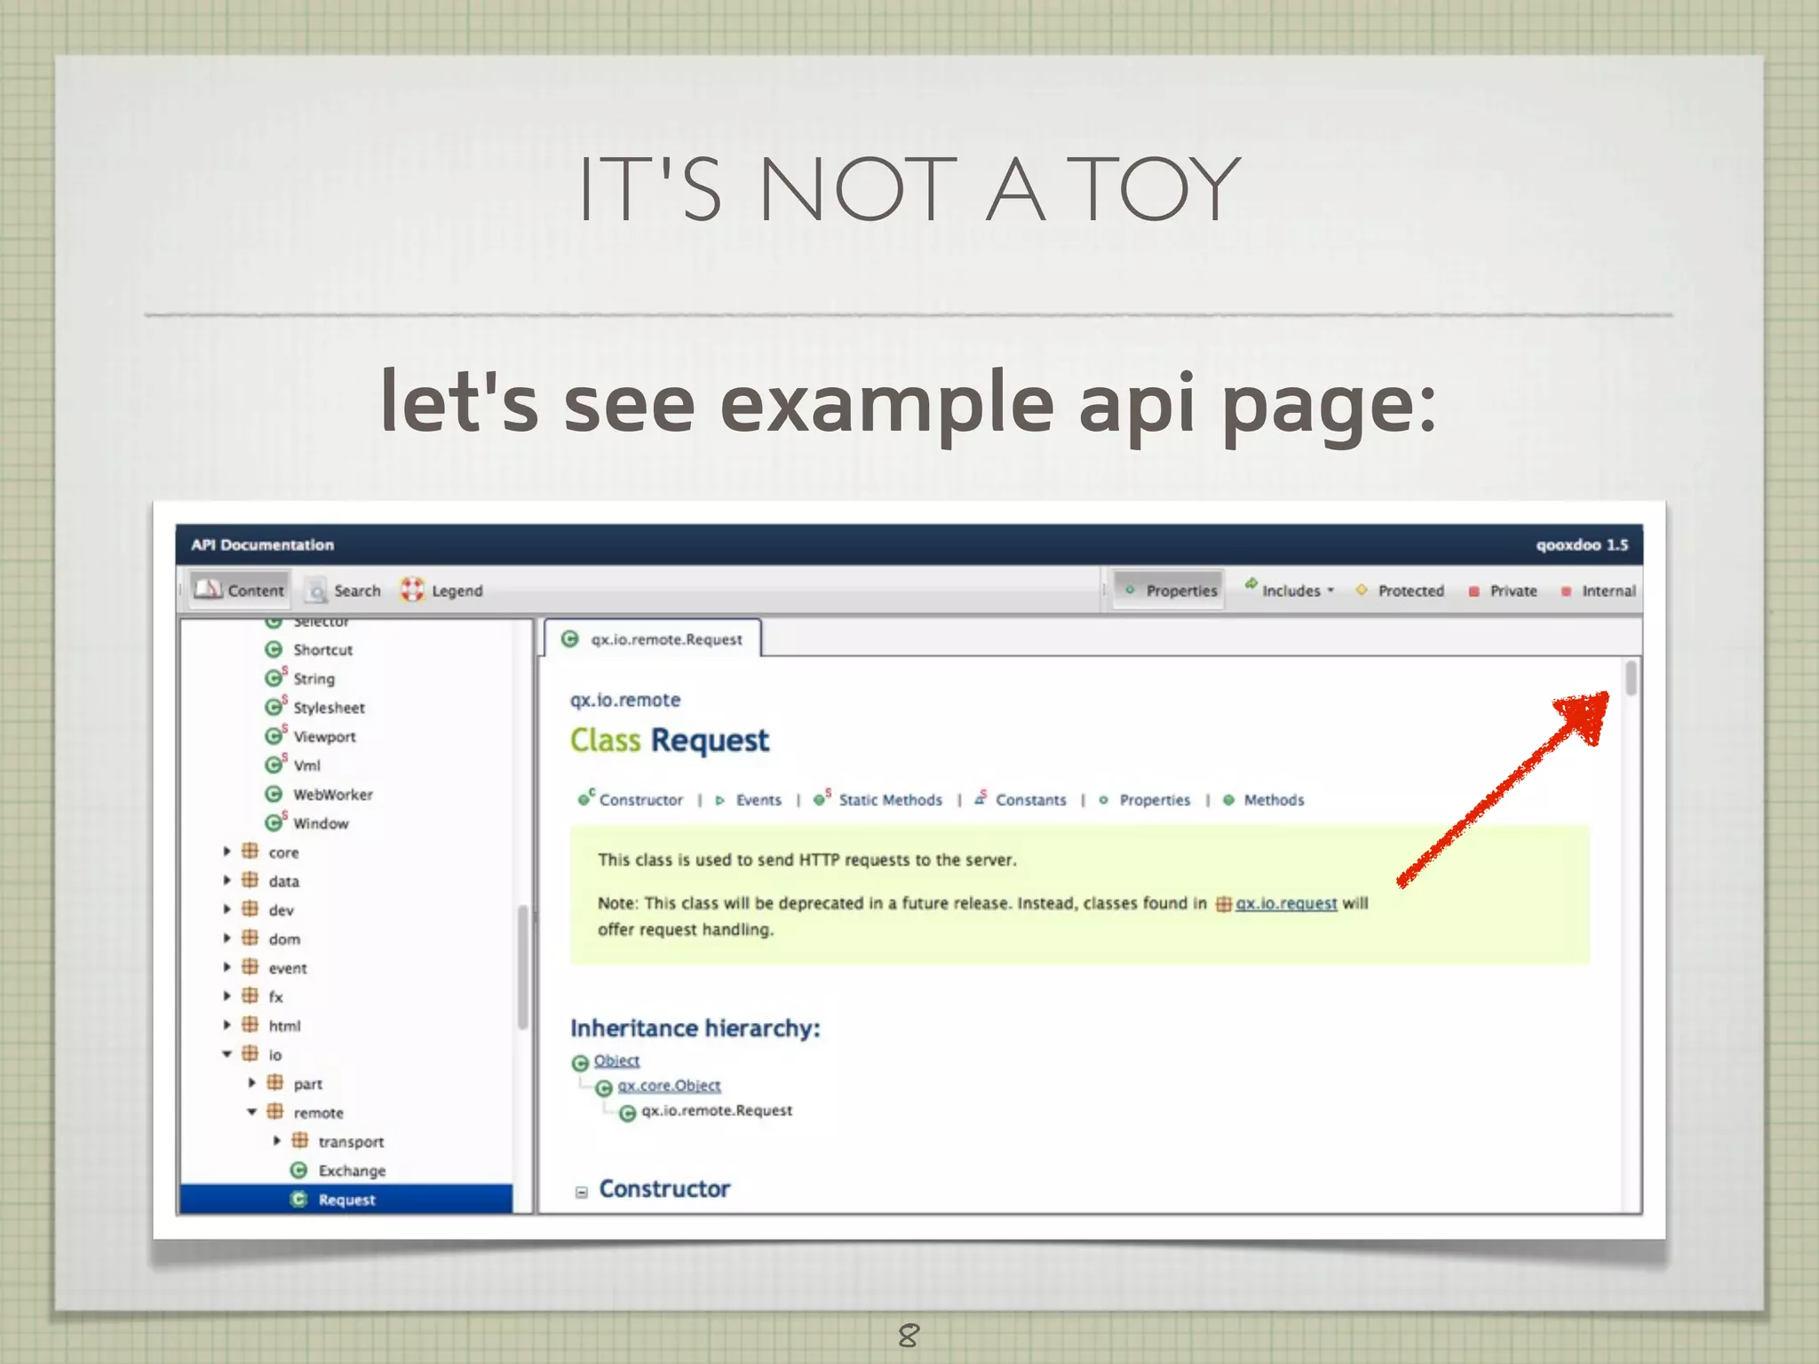Jump to Events section link

[759, 800]
